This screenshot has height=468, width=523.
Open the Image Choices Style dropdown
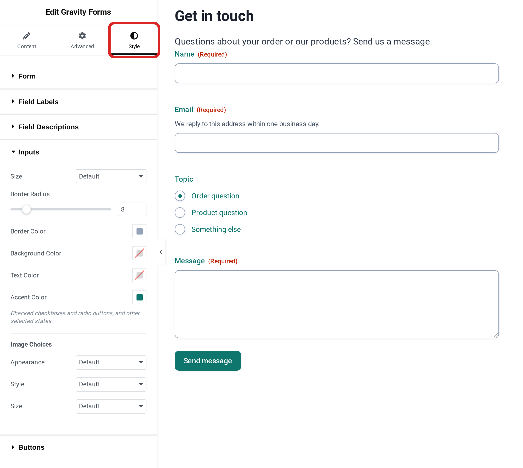click(111, 384)
